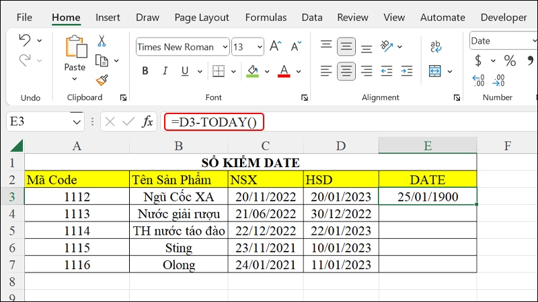Select the Format Painter brush
Image resolution: width=538 pixels, height=302 pixels.
[102, 81]
